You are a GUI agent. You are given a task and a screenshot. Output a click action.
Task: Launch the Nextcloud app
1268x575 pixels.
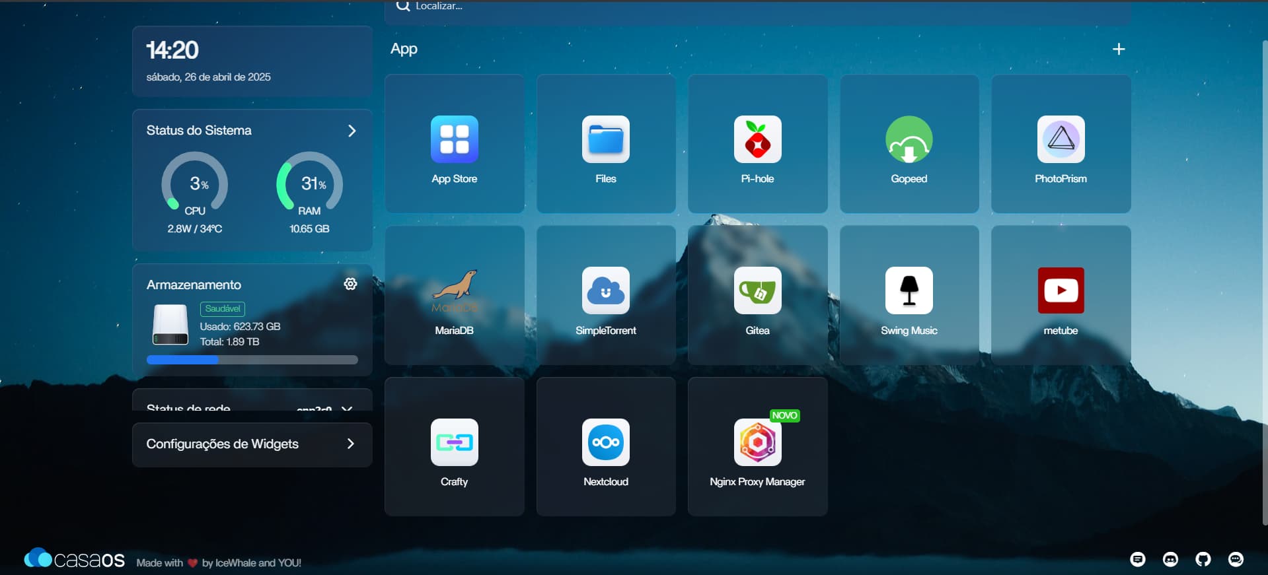[605, 443]
